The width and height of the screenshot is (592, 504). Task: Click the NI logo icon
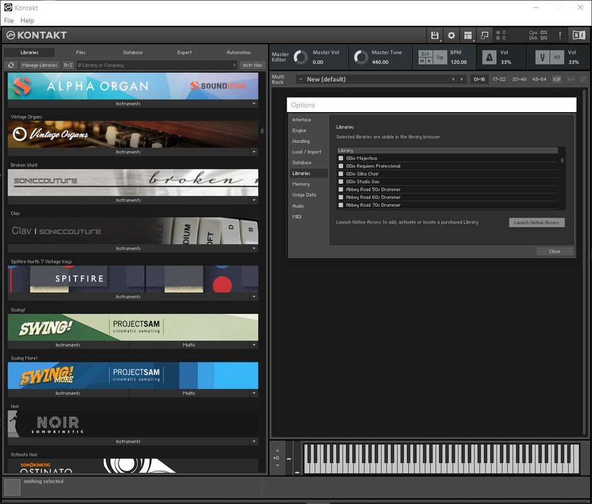[x=579, y=35]
